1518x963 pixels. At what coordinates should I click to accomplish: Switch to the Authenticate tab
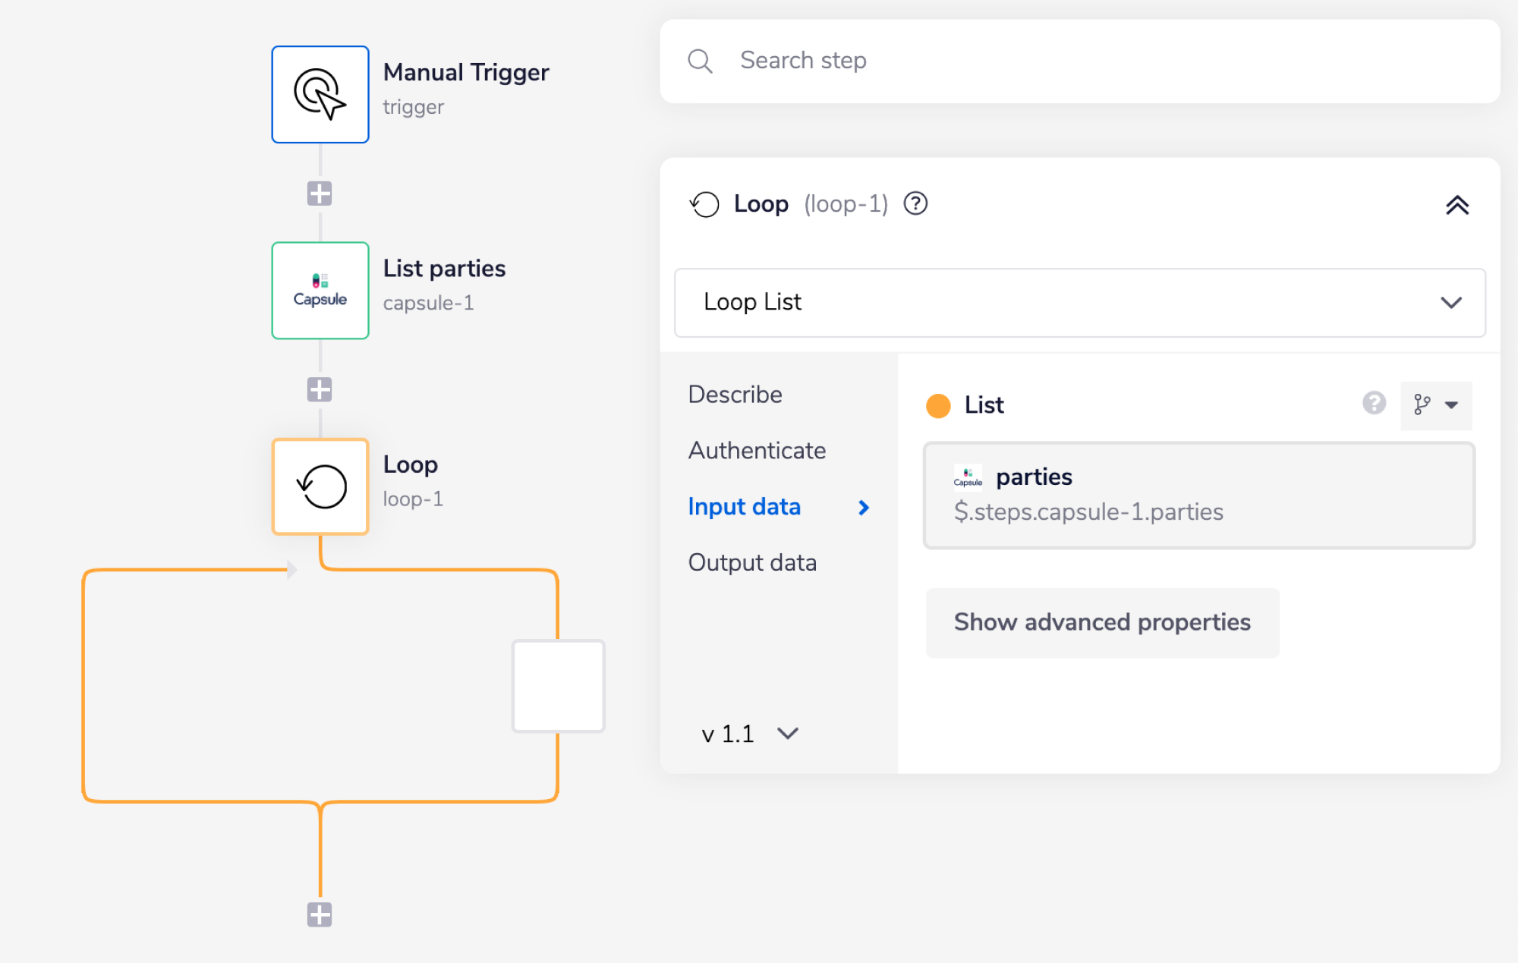click(x=757, y=451)
